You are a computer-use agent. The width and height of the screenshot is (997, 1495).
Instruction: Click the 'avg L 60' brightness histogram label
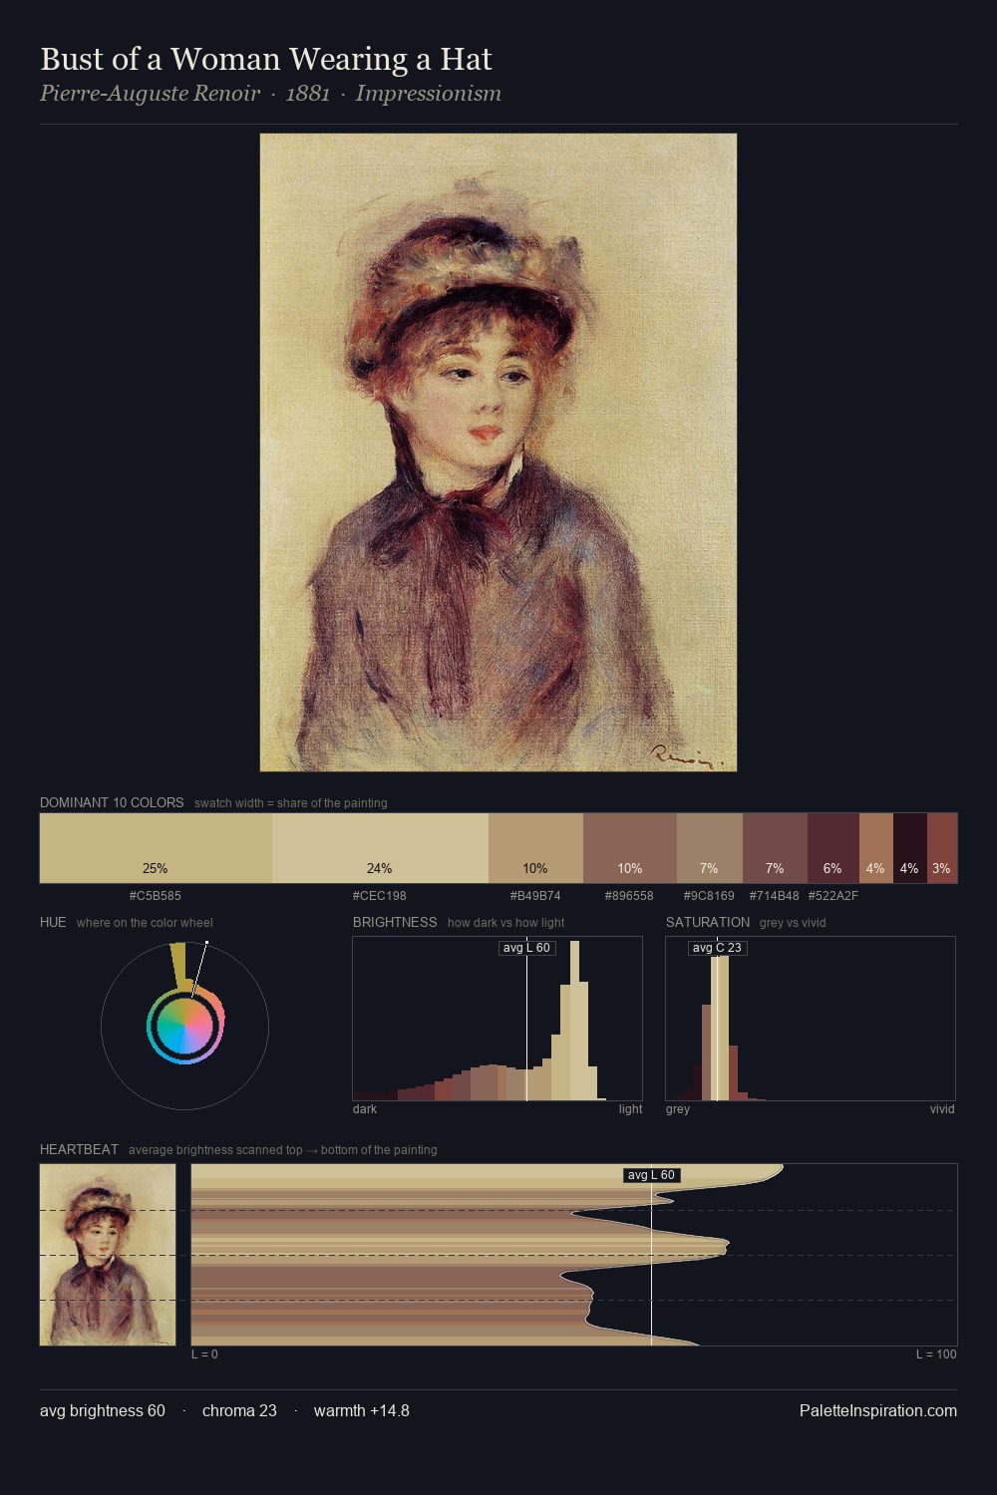point(526,948)
